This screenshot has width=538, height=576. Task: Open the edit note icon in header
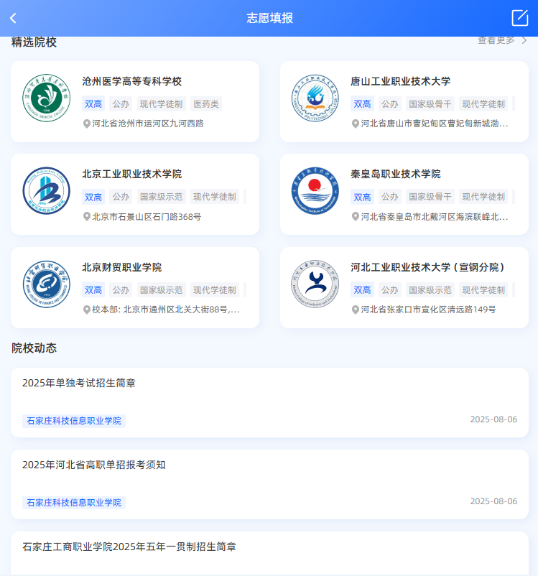pos(519,18)
